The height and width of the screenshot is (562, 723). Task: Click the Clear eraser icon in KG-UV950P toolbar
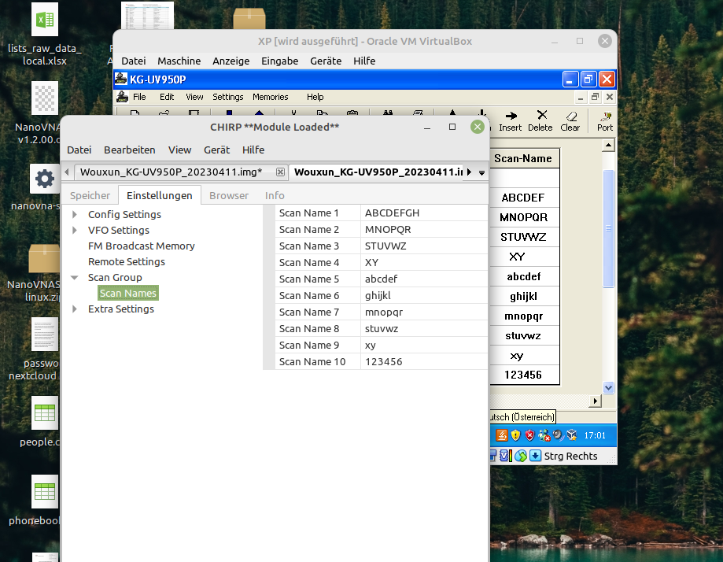(571, 116)
